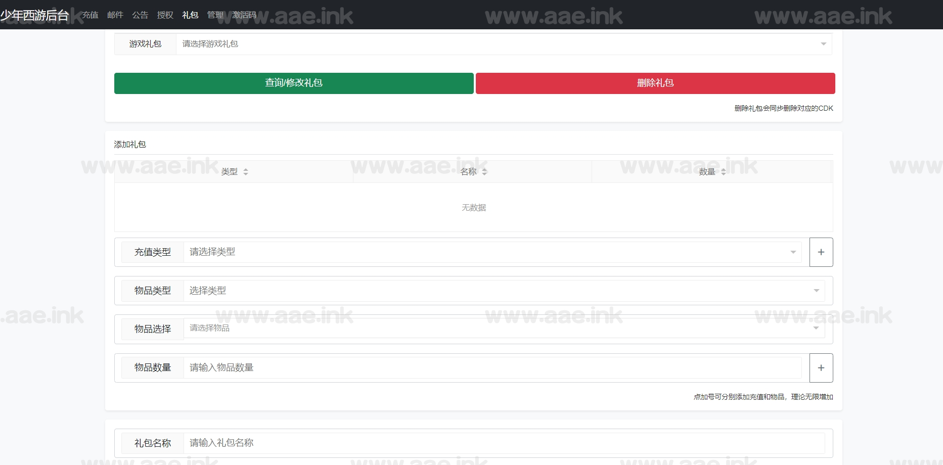Open the 充值类型 select dropdown
943x465 pixels.
[492, 252]
